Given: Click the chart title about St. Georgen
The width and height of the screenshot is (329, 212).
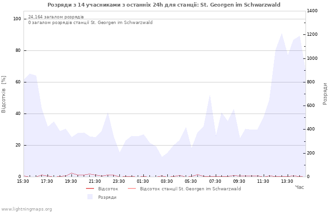Looking at the screenshot, I should (164, 5).
